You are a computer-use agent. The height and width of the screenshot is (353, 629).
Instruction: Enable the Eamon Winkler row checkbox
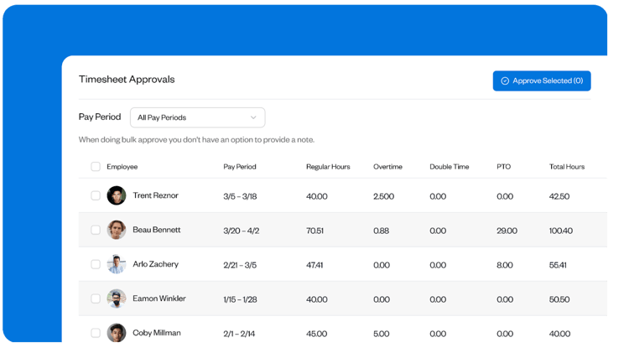coord(96,298)
